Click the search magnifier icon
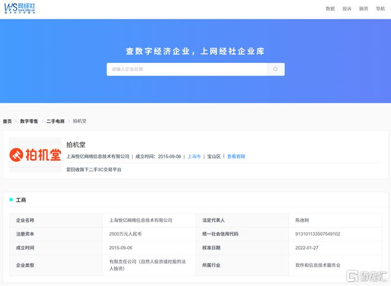This screenshot has height=286, width=391. [275, 69]
